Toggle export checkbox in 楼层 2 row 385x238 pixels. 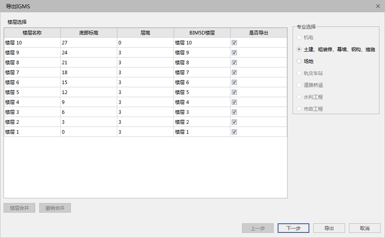pos(234,122)
